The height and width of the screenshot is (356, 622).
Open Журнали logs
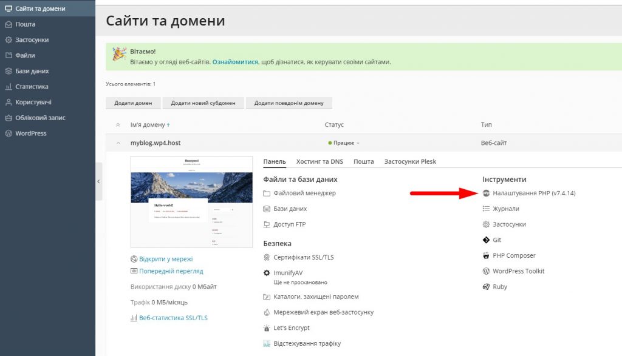(x=506, y=209)
